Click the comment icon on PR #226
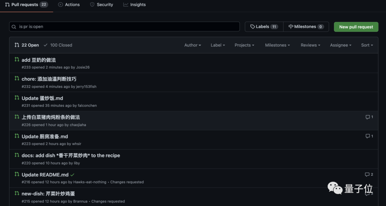This screenshot has height=206, width=386. point(367,117)
